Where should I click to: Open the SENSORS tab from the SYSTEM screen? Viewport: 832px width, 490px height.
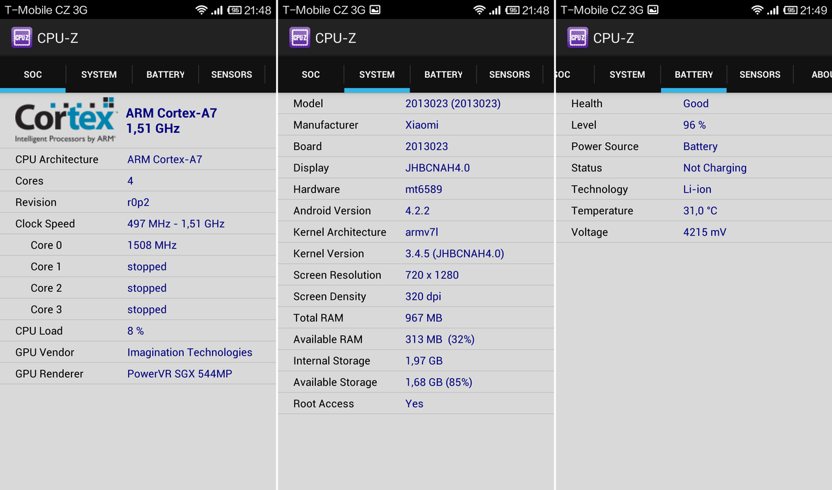click(510, 75)
